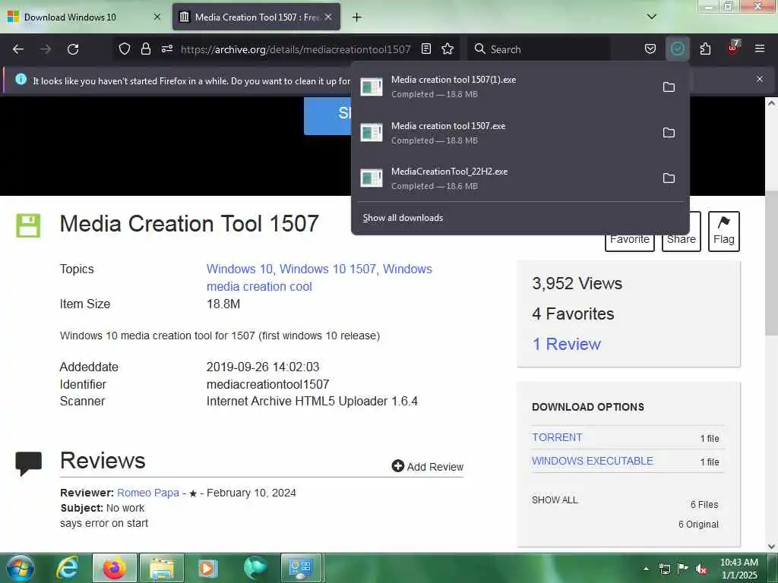778x583 pixels.
Task: Show Media creation tool 1507.exe in folder
Action: coord(669,132)
